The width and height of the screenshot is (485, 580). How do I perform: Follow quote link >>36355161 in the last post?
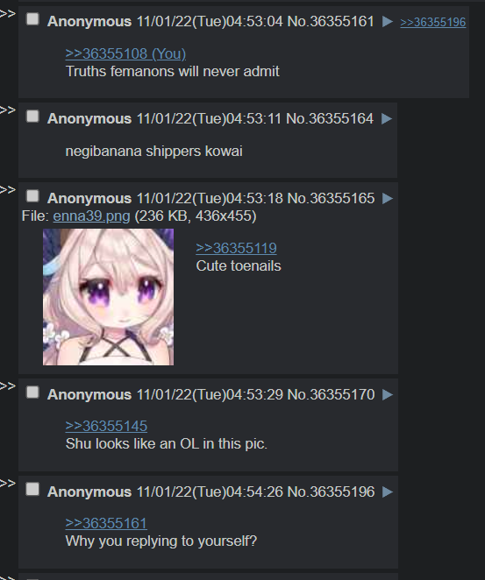pos(106,523)
